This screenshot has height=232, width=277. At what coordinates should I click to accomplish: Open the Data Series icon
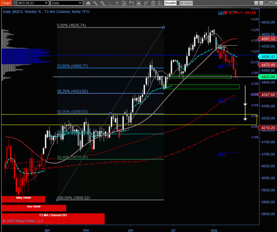[139, 3]
